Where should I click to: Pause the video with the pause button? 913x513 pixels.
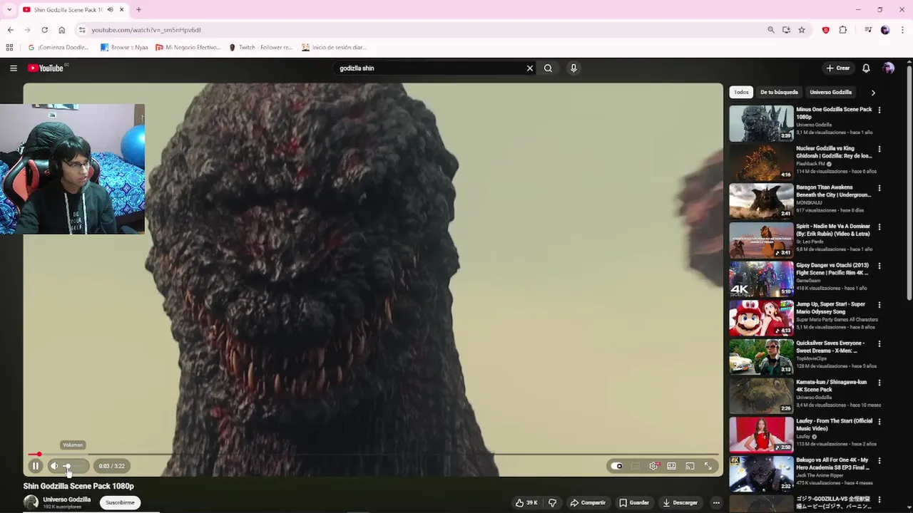pos(35,466)
